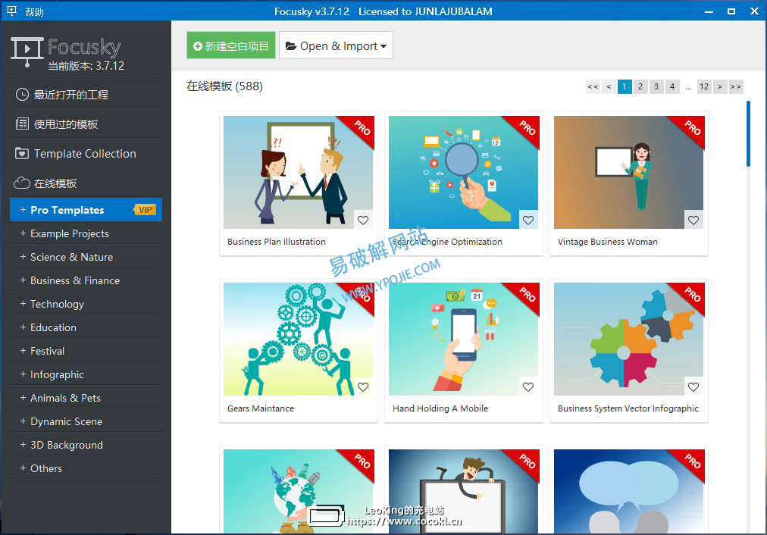767x535 pixels.
Task: Expand the Others category
Action: click(23, 468)
